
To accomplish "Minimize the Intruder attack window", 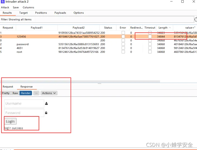I will (x=171, y=2).
